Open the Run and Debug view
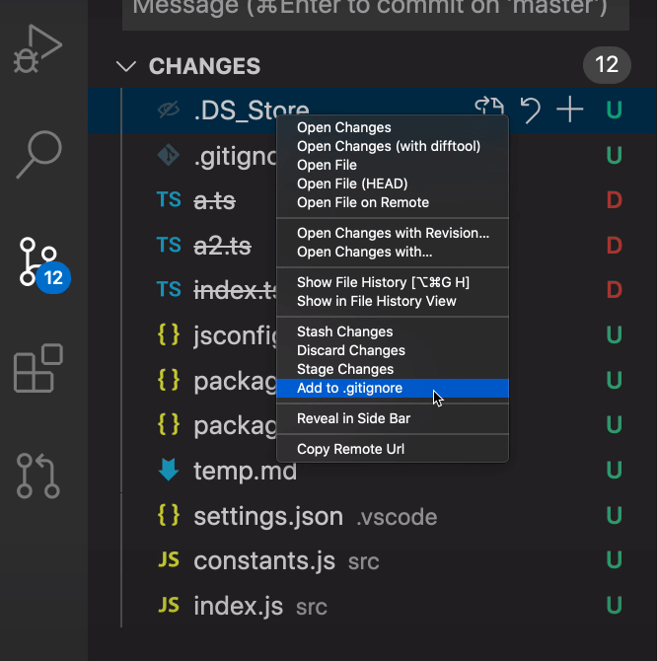The image size is (657, 661). (39, 49)
